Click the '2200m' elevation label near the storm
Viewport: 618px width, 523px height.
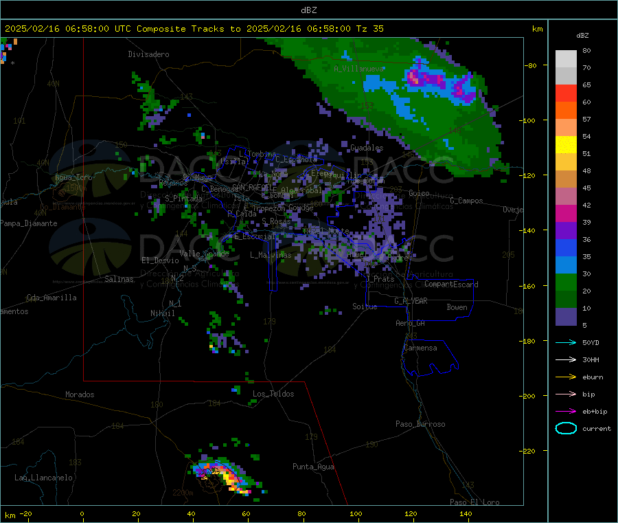183,493
